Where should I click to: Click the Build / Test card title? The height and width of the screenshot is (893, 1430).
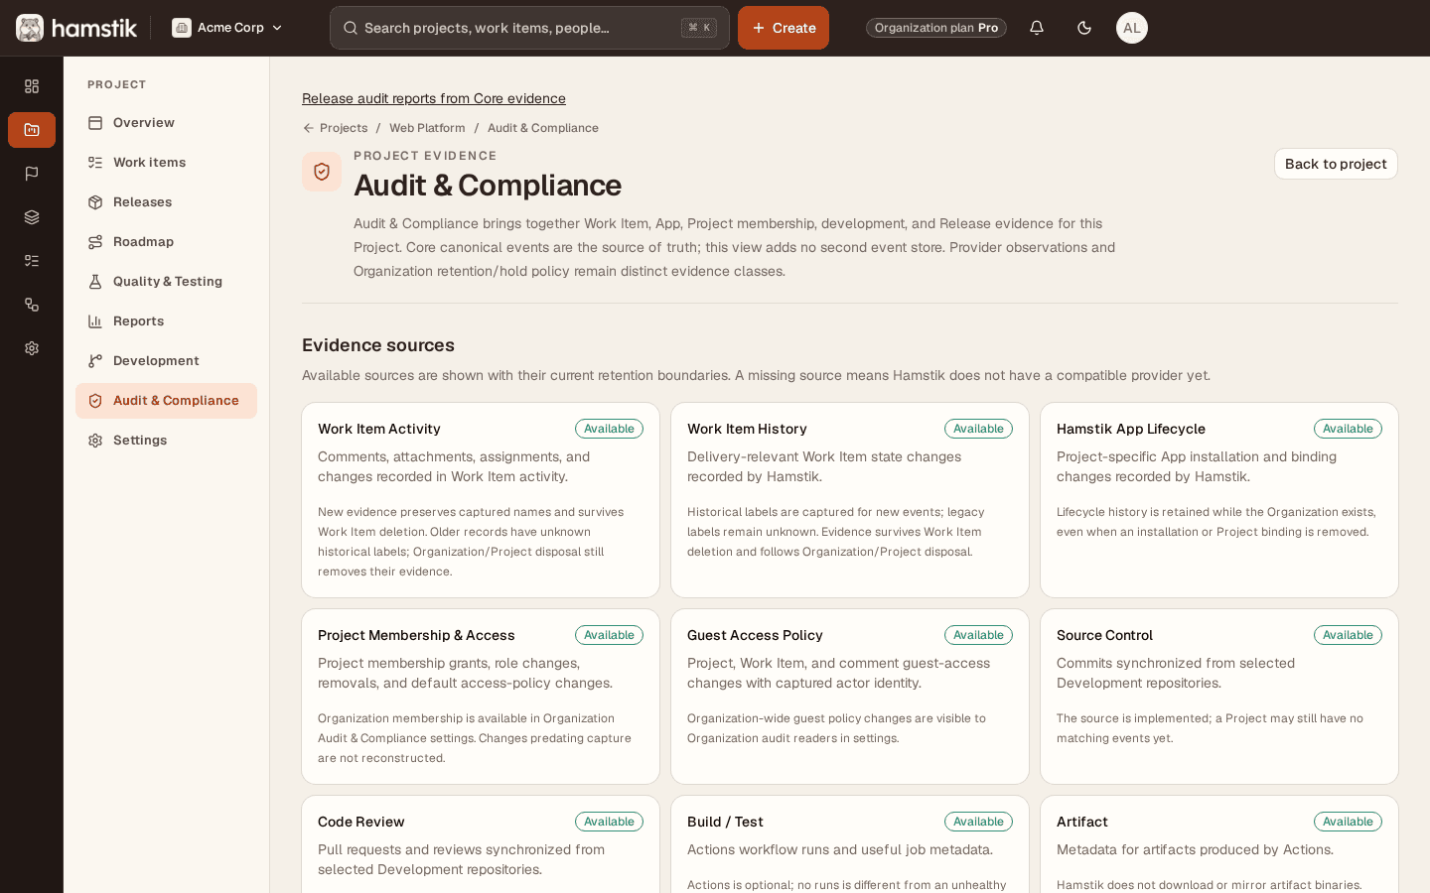pyautogui.click(x=725, y=822)
